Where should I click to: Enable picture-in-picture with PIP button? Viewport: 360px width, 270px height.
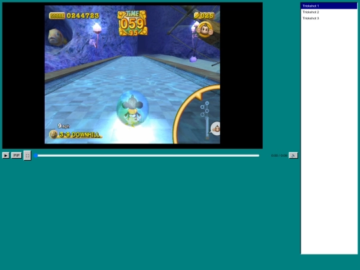[17, 155]
